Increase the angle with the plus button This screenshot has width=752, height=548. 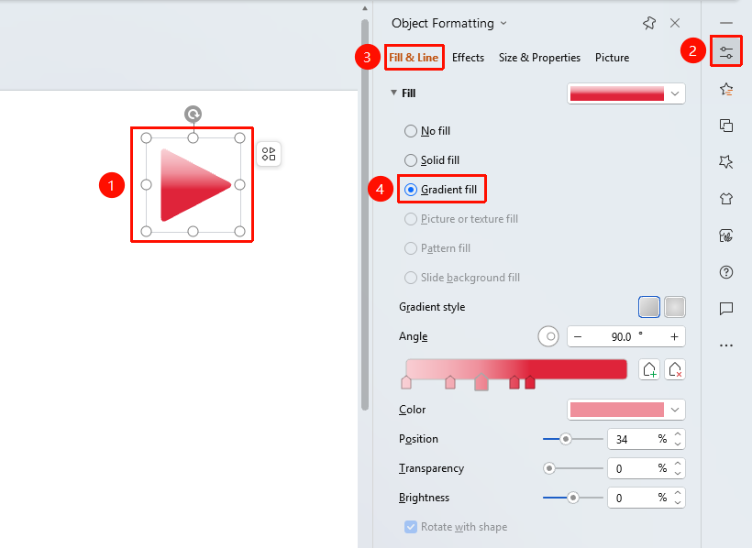pyautogui.click(x=674, y=337)
